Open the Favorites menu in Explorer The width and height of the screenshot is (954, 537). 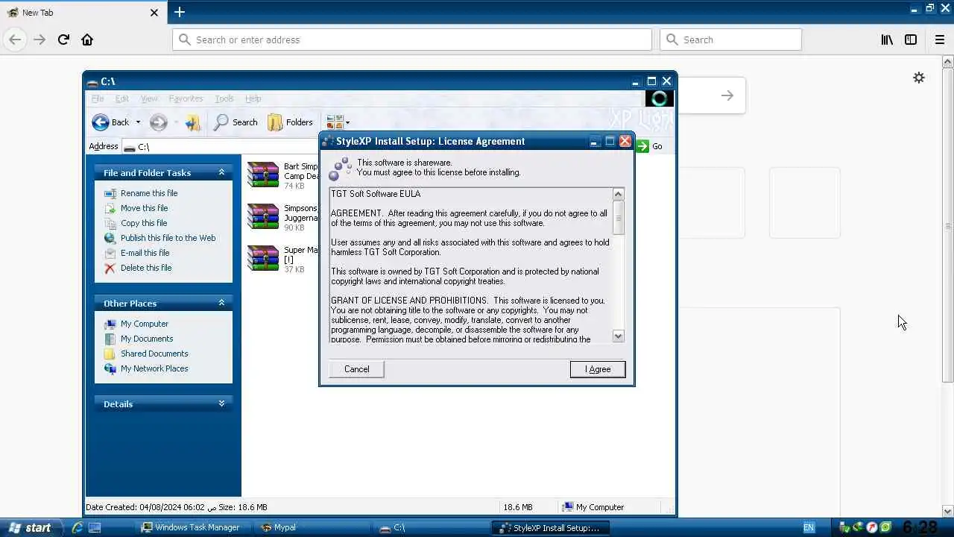(186, 98)
